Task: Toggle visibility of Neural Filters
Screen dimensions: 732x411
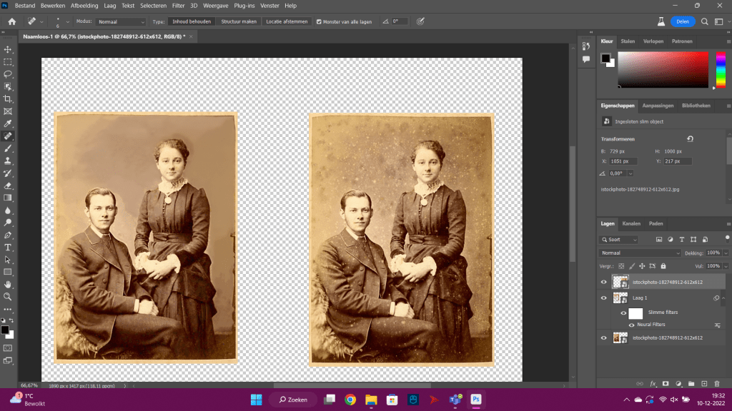Action: pos(631,325)
